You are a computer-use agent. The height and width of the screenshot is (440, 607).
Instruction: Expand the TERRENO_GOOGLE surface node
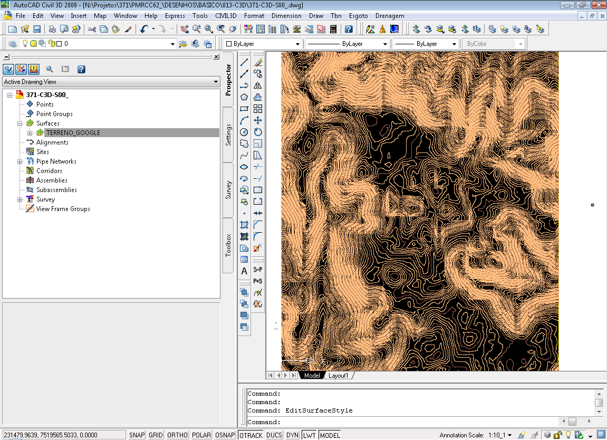[30, 133]
